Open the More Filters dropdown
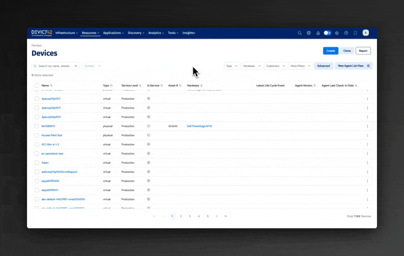 pyautogui.click(x=300, y=66)
